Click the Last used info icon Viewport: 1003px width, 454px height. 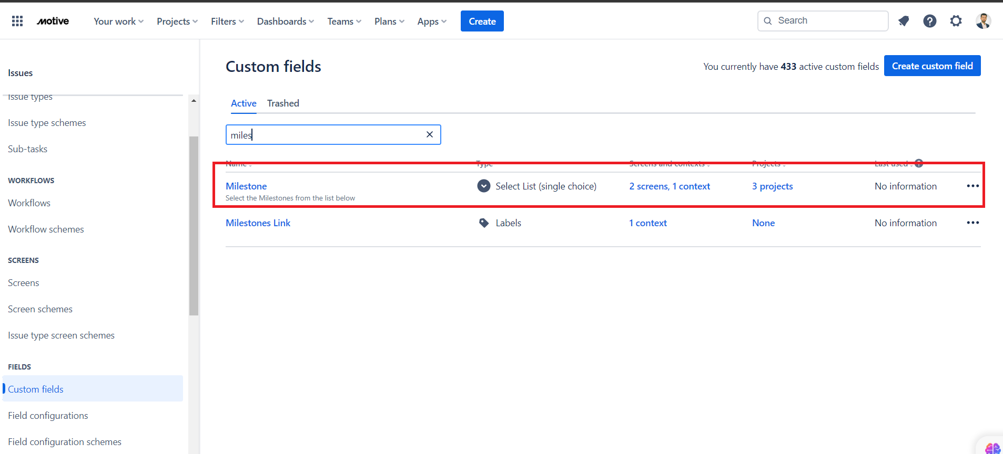(919, 163)
